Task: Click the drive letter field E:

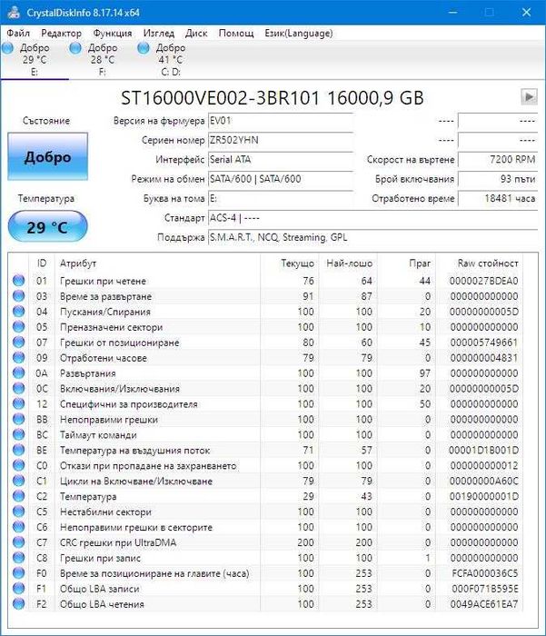Action: tap(281, 198)
